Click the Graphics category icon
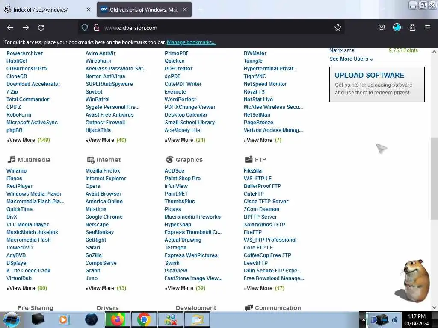Image resolution: width=438 pixels, height=328 pixels. (x=169, y=160)
